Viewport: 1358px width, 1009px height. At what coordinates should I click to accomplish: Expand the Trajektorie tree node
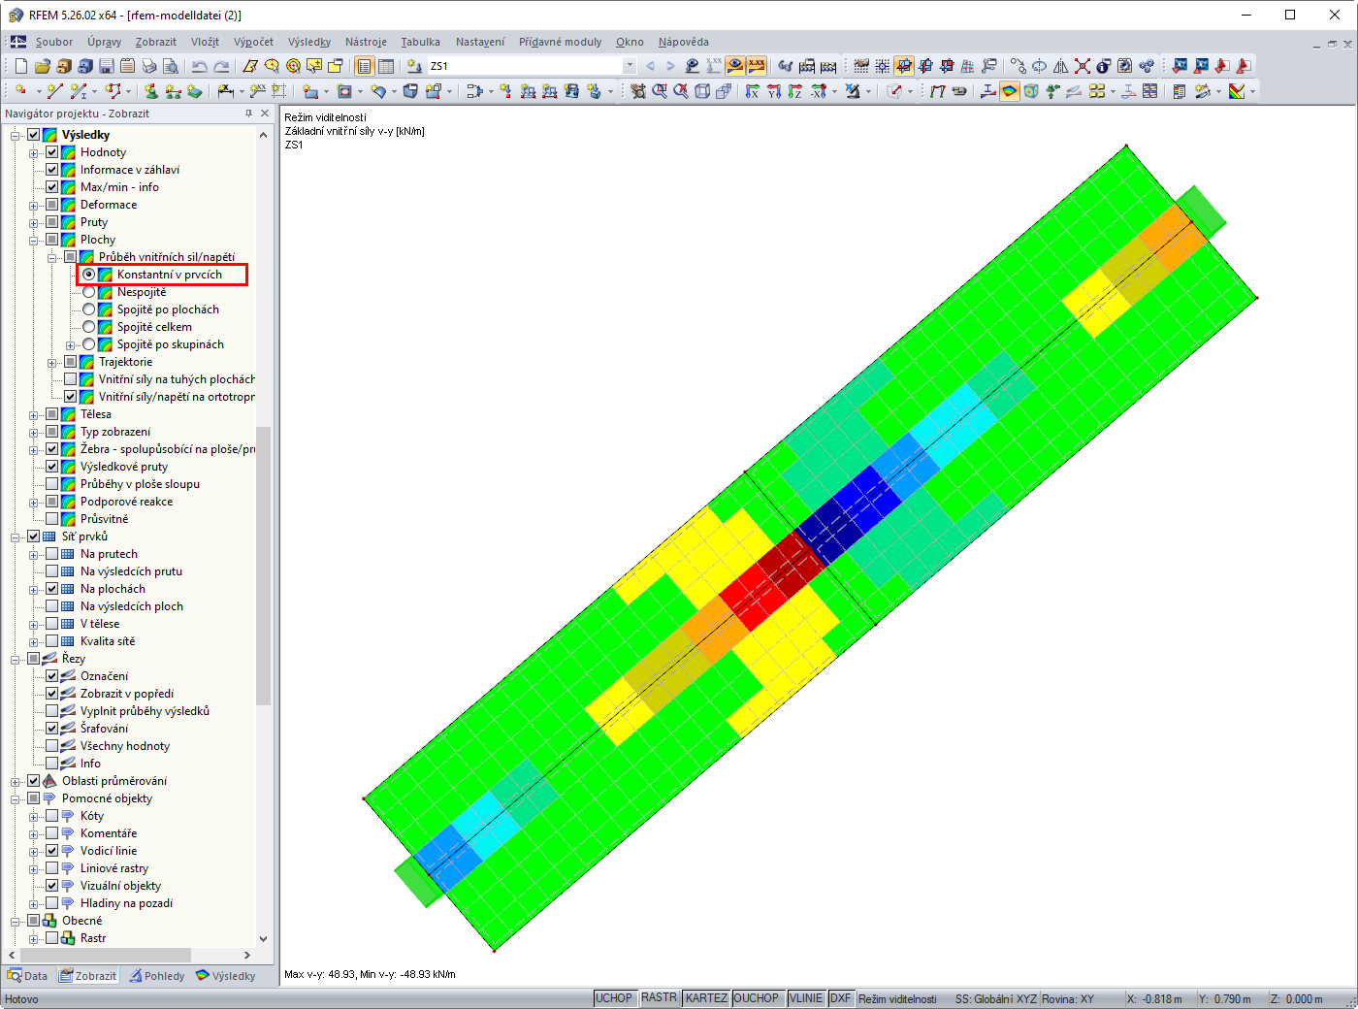point(52,362)
